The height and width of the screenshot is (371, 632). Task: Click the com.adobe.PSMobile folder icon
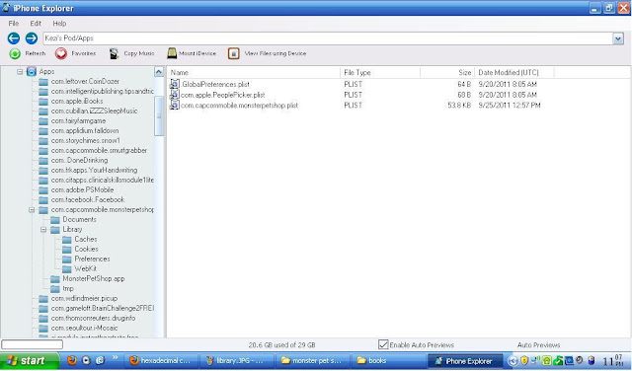coord(43,189)
